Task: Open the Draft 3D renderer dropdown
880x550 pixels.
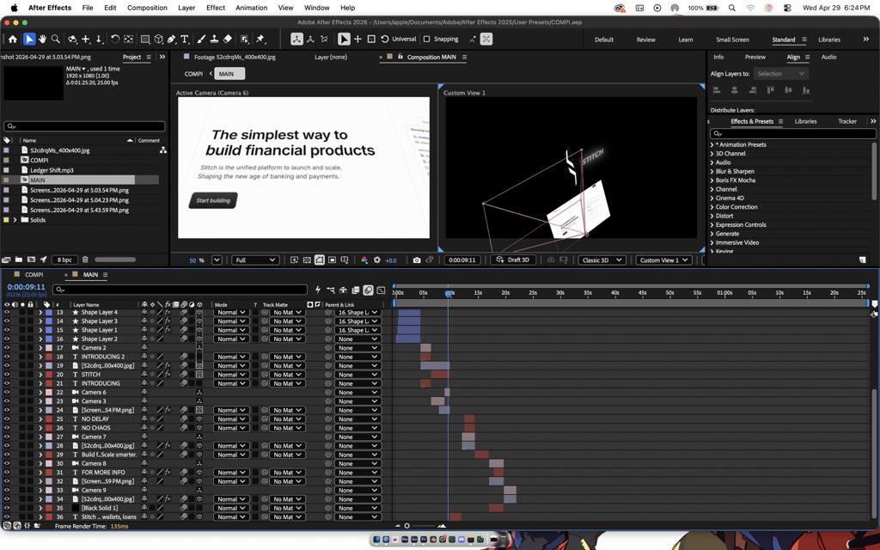Action: pyautogui.click(x=514, y=260)
